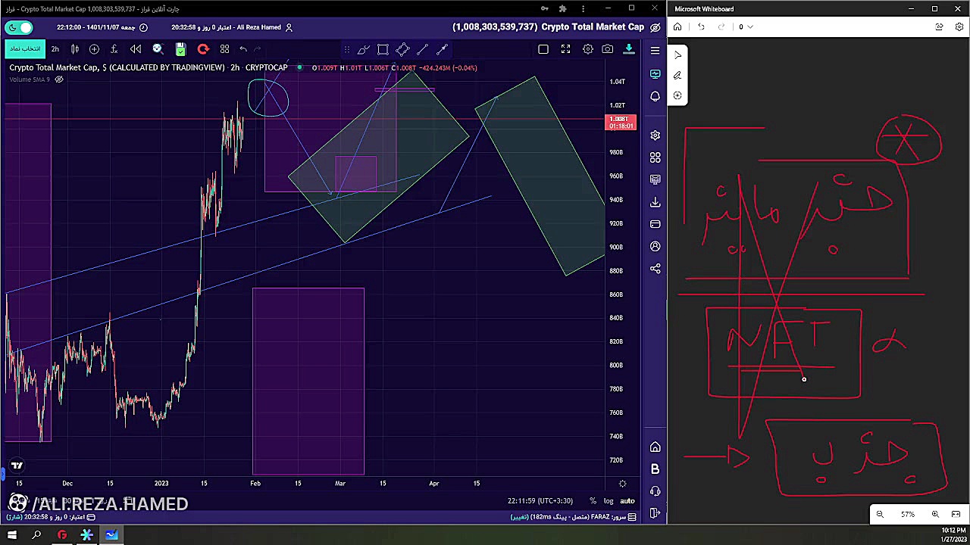Click the Whiteboard undo arrow

[x=701, y=26]
